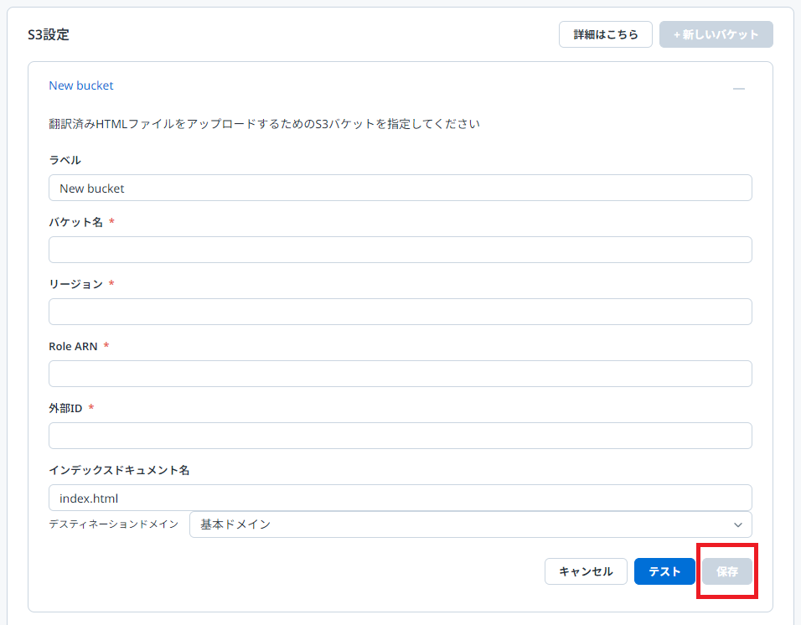
Task: Click the デスティネーションドメイン label text
Action: [113, 524]
